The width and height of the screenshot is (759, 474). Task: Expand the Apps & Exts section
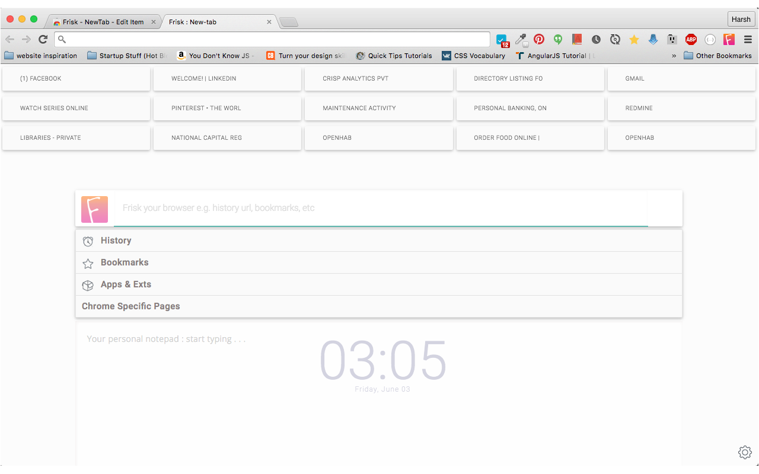(379, 284)
